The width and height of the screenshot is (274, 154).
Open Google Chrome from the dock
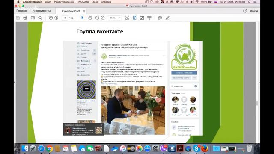50,148
